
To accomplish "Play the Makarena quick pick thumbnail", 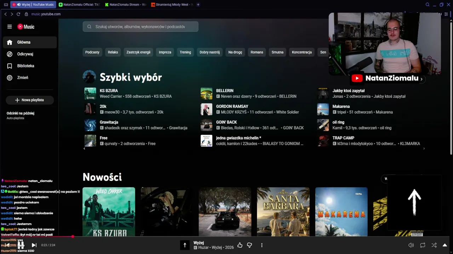I will pyautogui.click(x=323, y=109).
